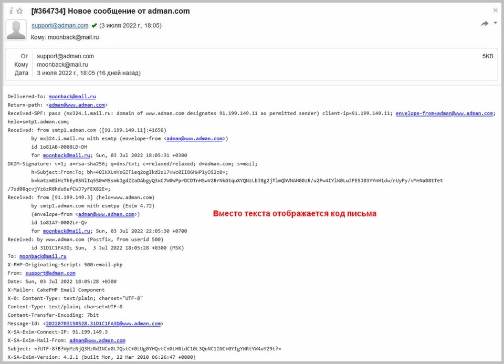
Task: Click the encoded 'Subject: =?UTF-8?B?' line
Action: click(144, 349)
